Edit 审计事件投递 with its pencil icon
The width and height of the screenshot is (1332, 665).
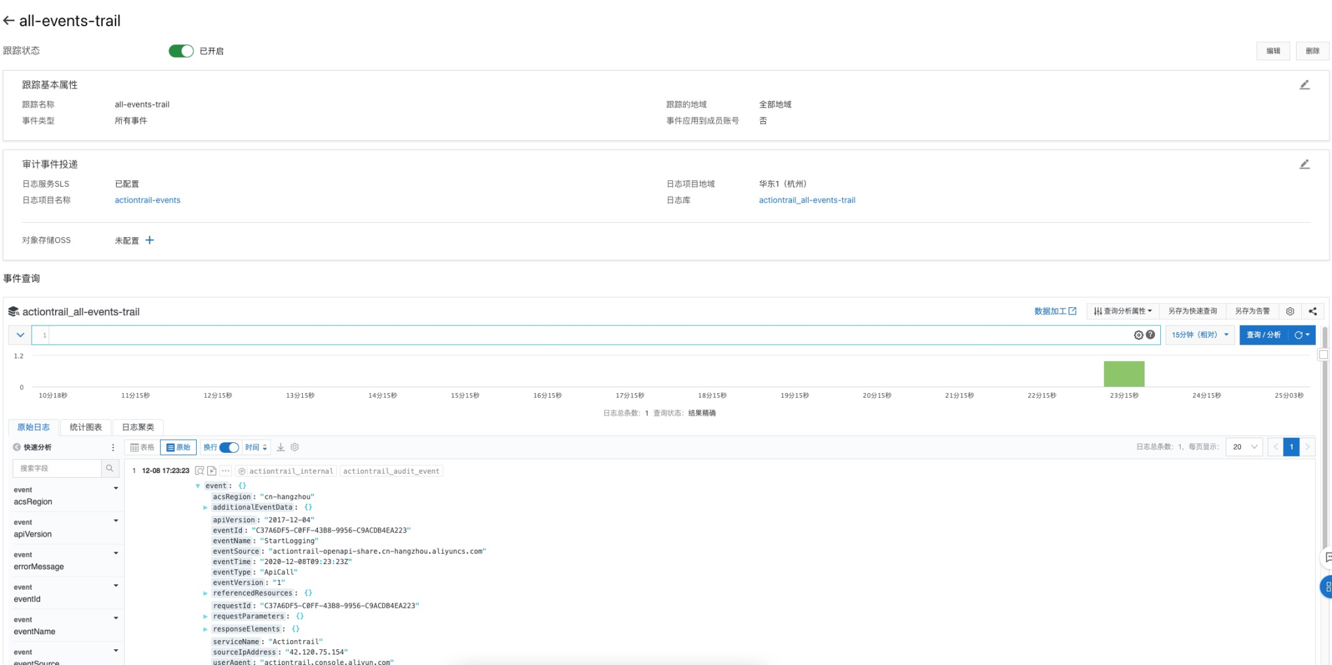point(1304,164)
